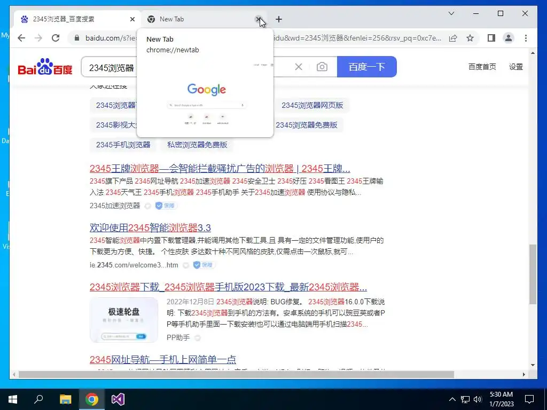Click the 极速轮盘 result thumbnail
The width and height of the screenshot is (547, 410).
pyautogui.click(x=124, y=320)
